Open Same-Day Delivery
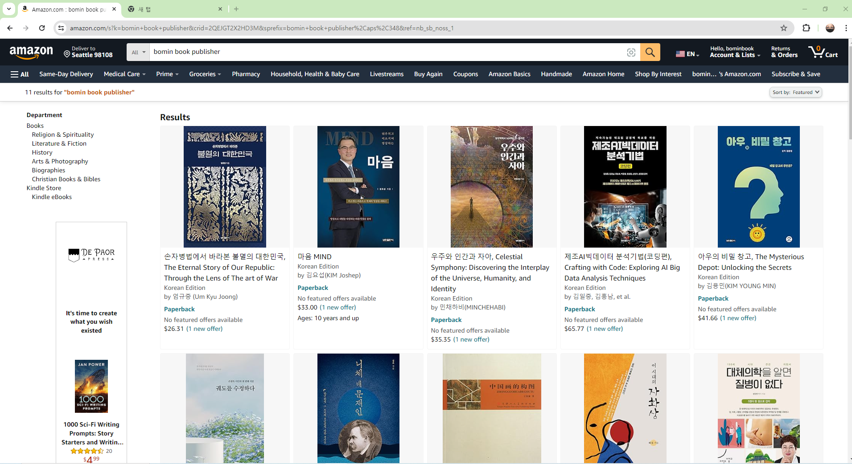852x464 pixels. click(66, 74)
